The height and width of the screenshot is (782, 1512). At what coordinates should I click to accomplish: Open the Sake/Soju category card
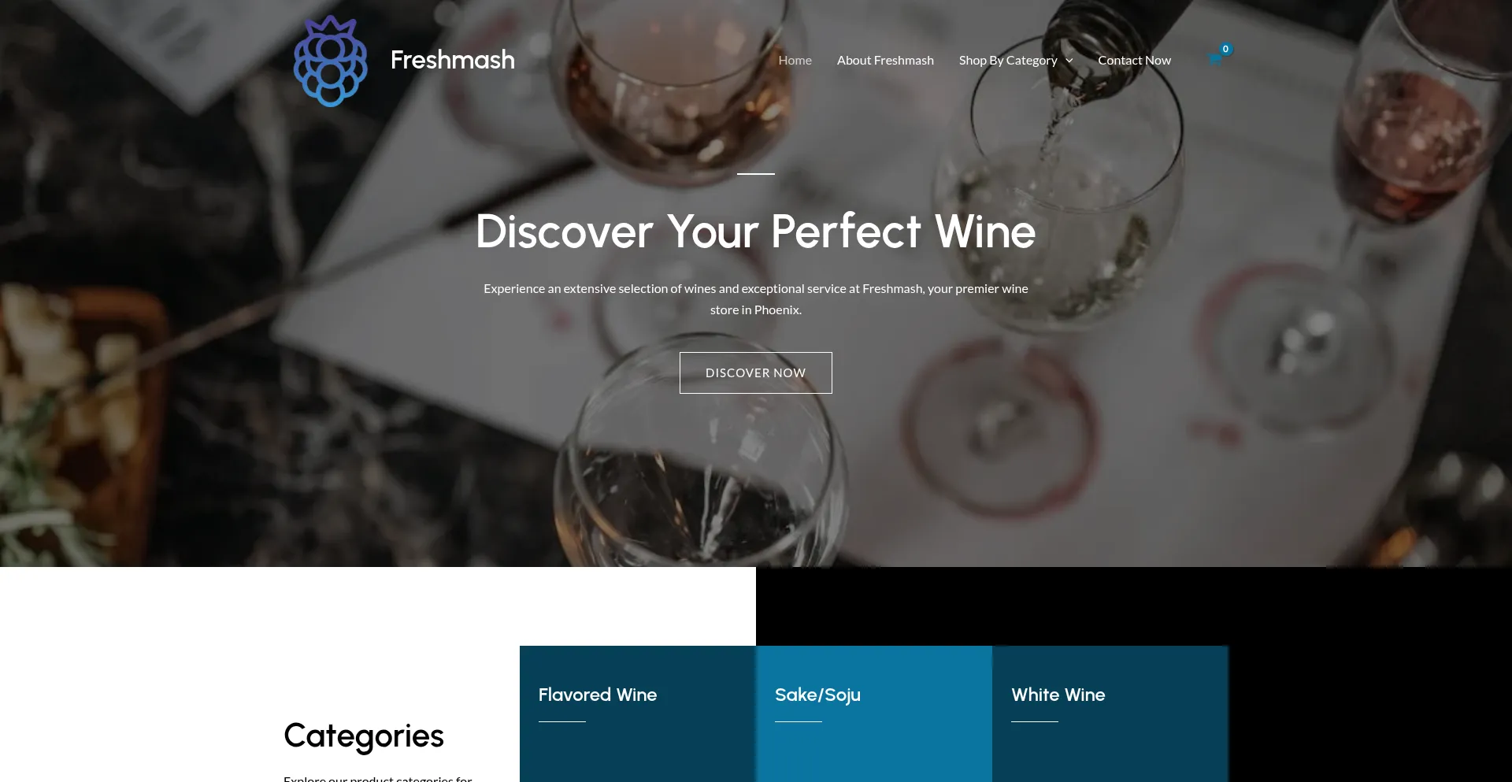click(x=874, y=713)
